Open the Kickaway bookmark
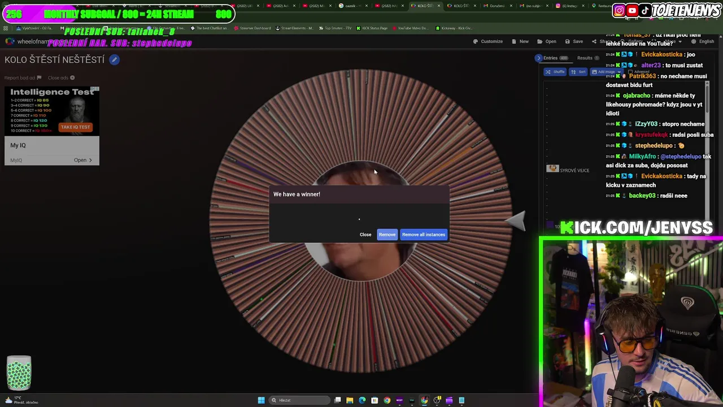Image resolution: width=723 pixels, height=407 pixels. [x=454, y=28]
